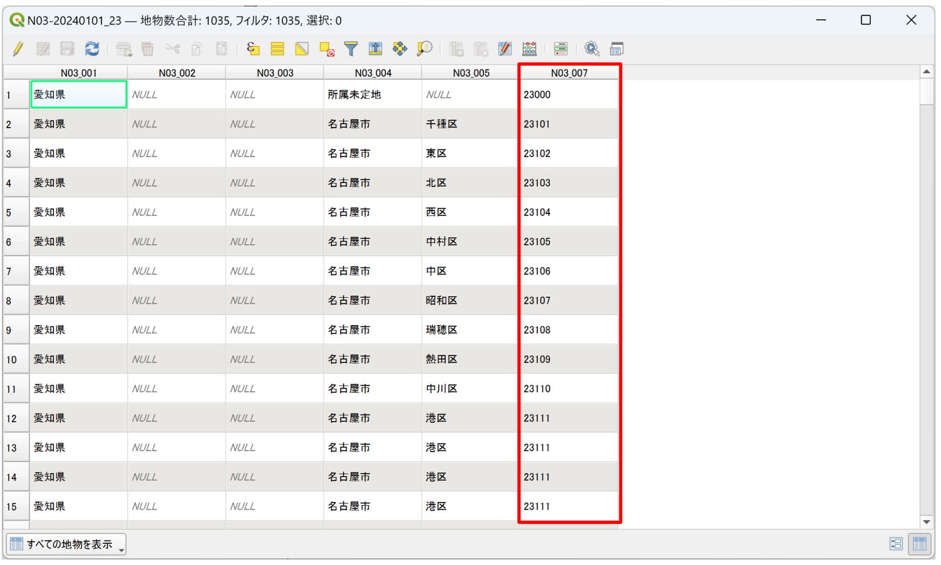Image resolution: width=941 pixels, height=565 pixels.
Task: Click the funnel filter features icon
Action: 351,49
